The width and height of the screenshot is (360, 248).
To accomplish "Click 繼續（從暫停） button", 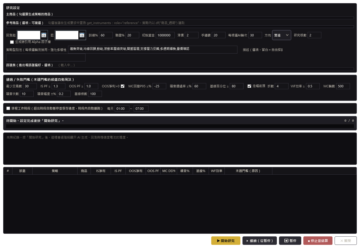I will pos(260,241).
